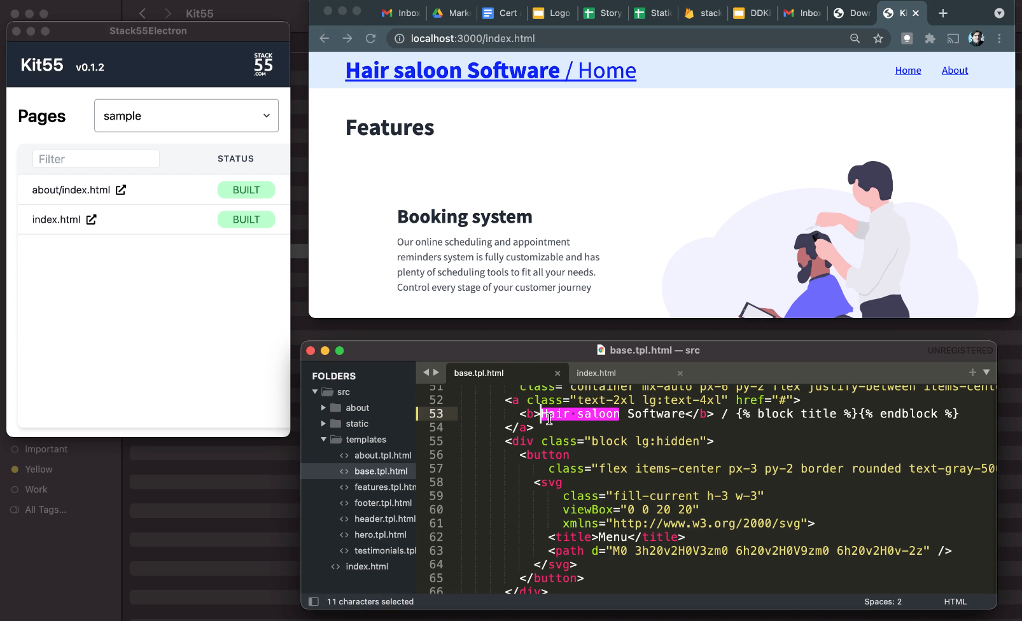Change indentation via Spaces: 2 status item
The width and height of the screenshot is (1022, 621).
pos(883,601)
